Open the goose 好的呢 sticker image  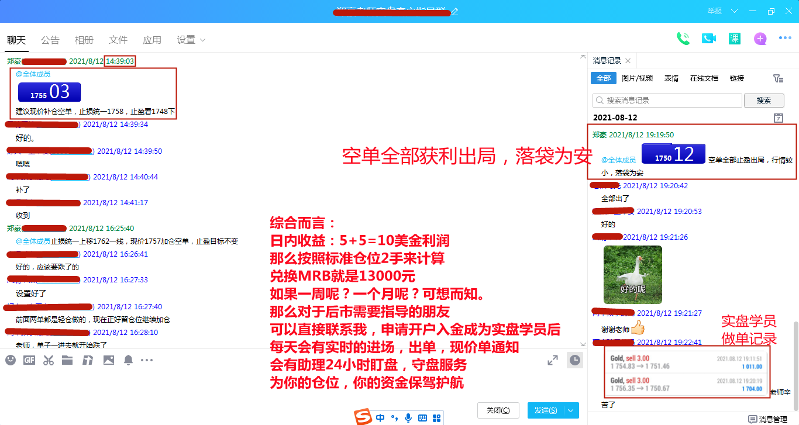[x=633, y=274]
